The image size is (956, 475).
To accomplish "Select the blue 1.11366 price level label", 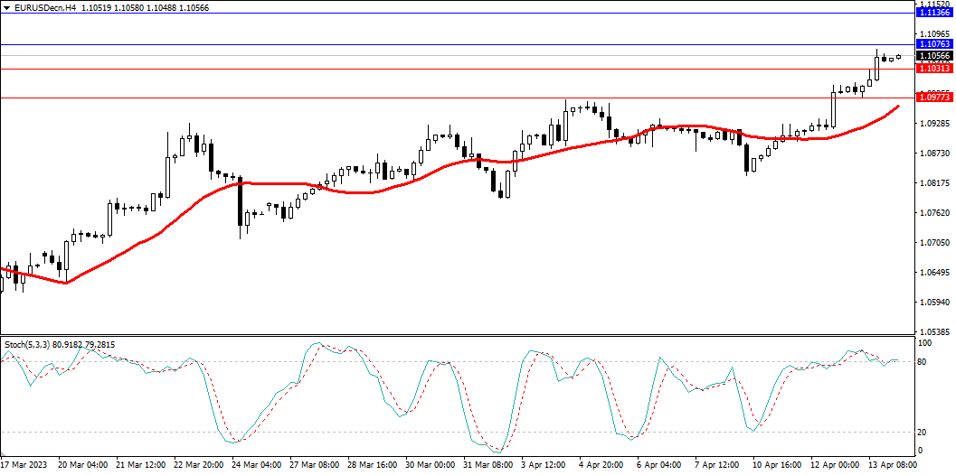I will [936, 13].
